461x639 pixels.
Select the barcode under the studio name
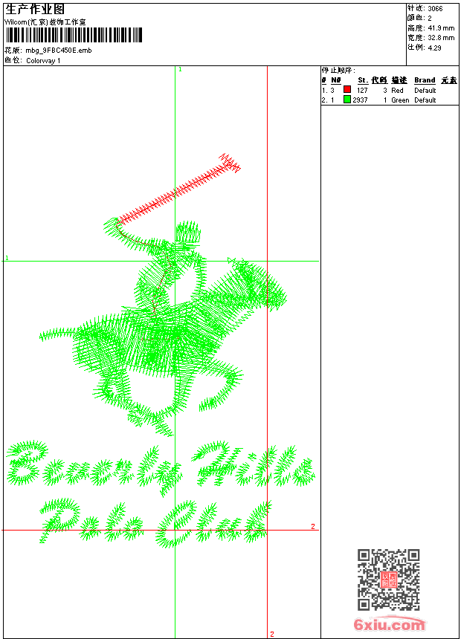coord(74,35)
